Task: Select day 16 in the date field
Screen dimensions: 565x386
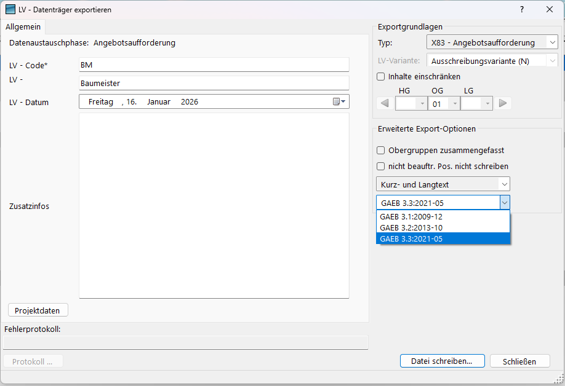Action: coord(131,102)
